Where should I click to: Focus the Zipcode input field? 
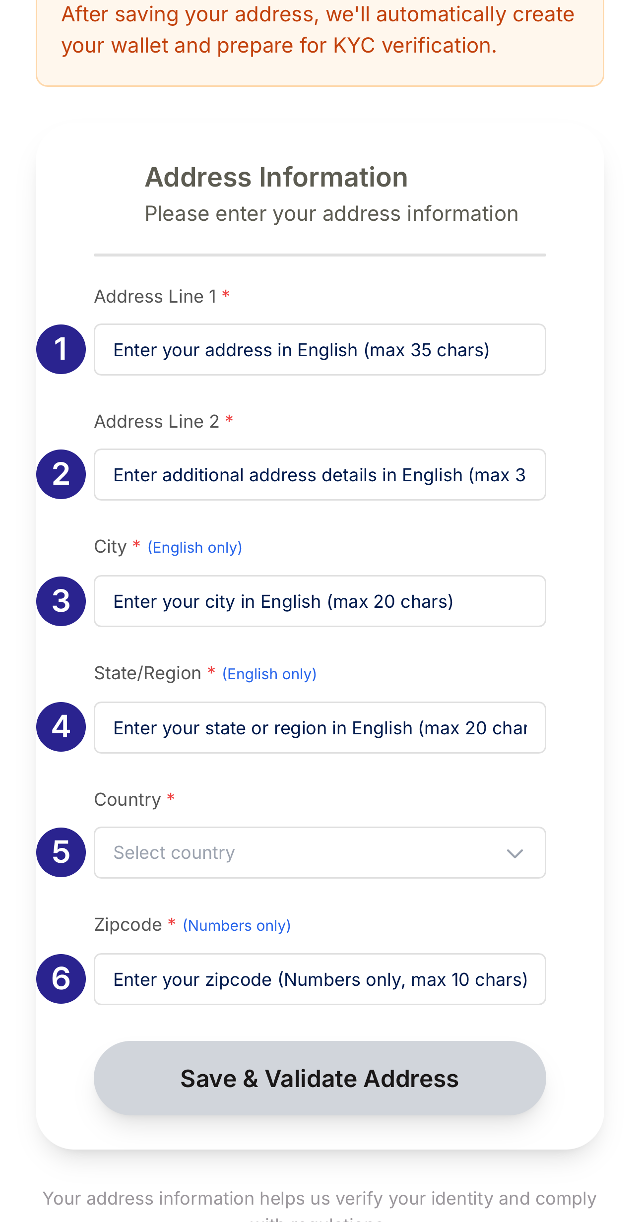[320, 979]
